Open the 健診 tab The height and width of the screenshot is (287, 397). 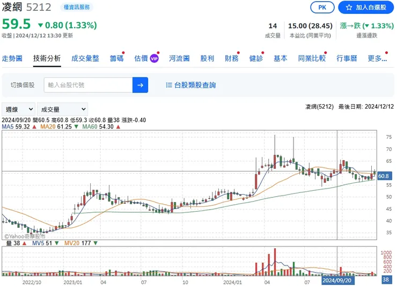256,59
